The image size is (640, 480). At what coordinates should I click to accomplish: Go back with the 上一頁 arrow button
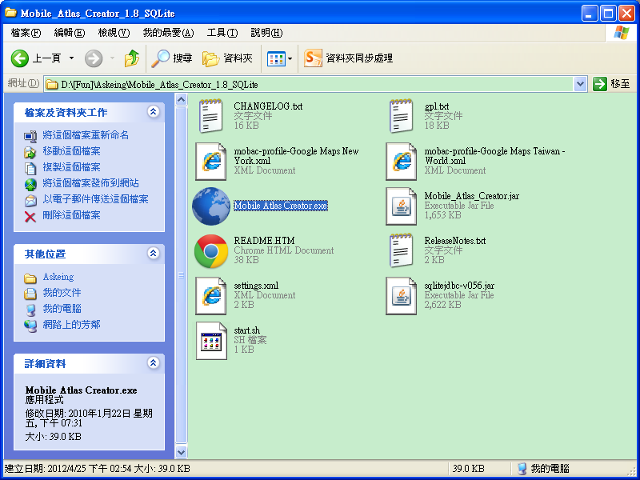(36, 58)
